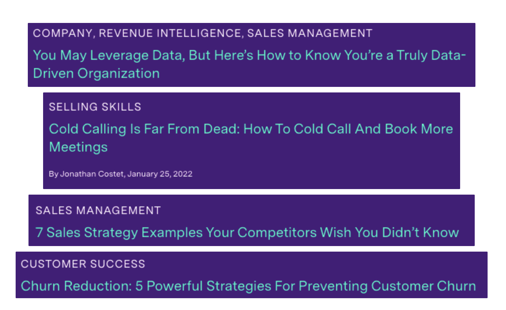Open the 'You May Leverage Data' article
The height and width of the screenshot is (310, 506).
coord(249,56)
